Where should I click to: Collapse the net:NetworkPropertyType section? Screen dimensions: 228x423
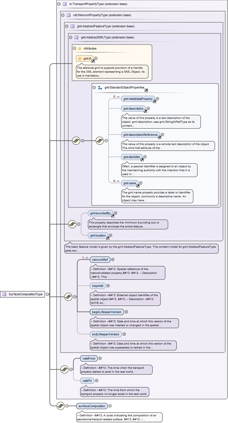pos(63,15)
